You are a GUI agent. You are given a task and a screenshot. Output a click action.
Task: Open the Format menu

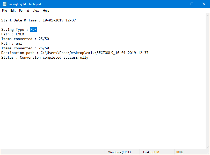pos(24,11)
